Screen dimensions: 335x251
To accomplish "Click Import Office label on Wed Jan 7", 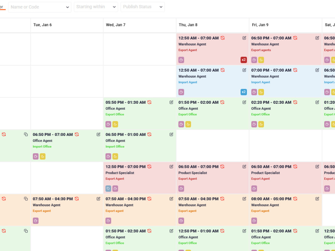I will (115, 147).
